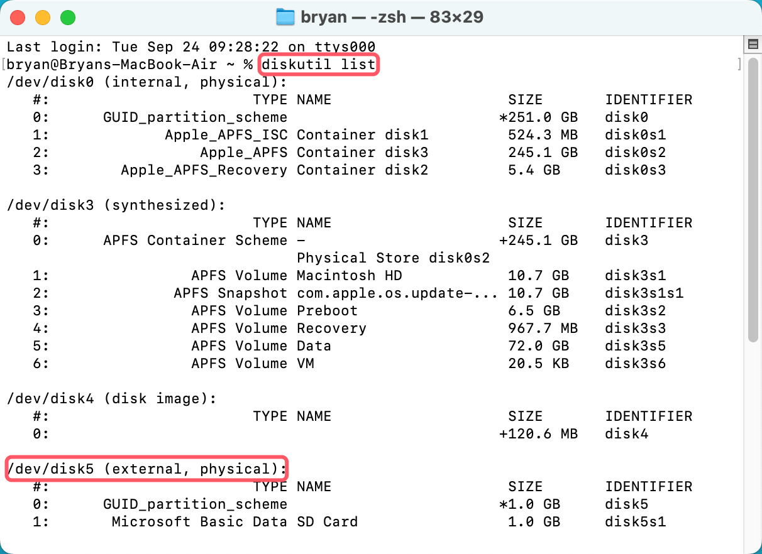Select the 'com.apple.os.update-...' snapshot entry

tap(384, 293)
